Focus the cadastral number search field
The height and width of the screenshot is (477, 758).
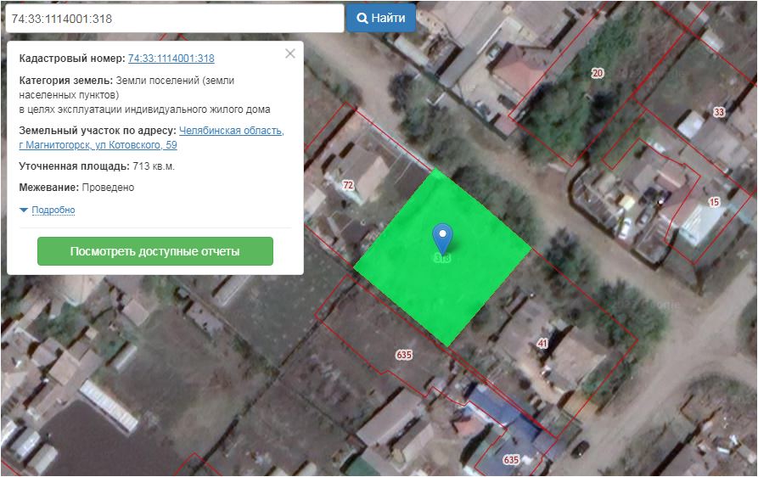174,18
